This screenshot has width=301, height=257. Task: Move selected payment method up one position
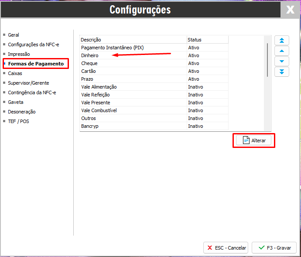point(281,51)
